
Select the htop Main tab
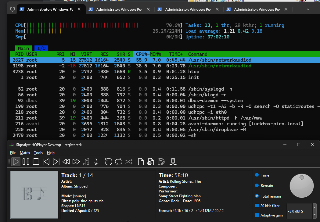tap(23, 48)
